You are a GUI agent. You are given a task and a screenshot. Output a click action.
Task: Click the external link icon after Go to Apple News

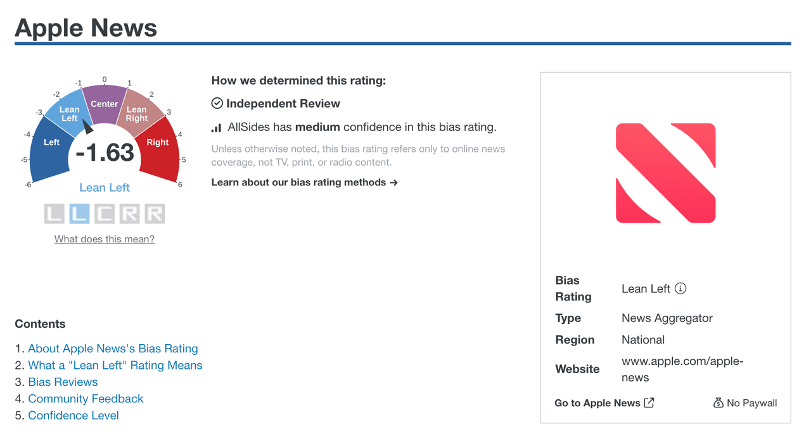coord(649,403)
